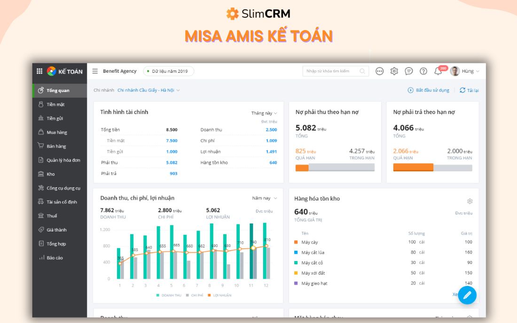Open the help question mark icon
The height and width of the screenshot is (323, 517).
(423, 71)
